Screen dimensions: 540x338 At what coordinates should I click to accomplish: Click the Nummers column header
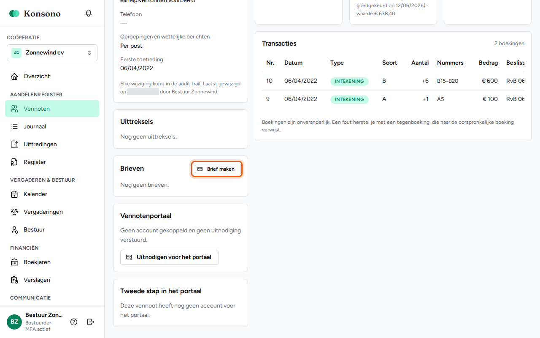(450, 63)
